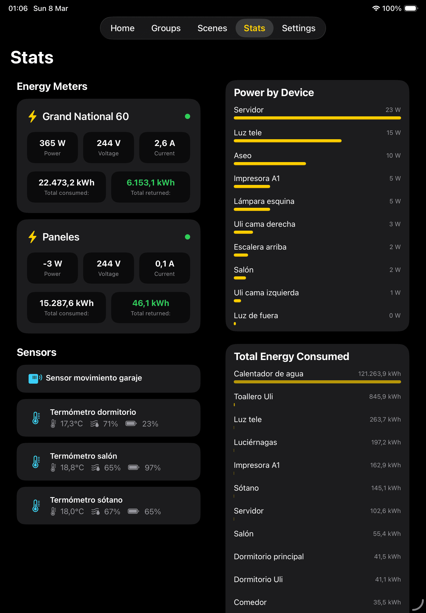Viewport: 426px width, 613px height.
Task: Click the humidity icon on Termómetro salón
Action: pos(96,468)
